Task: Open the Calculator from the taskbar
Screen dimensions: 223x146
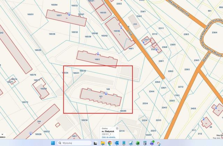Action: click(145, 143)
